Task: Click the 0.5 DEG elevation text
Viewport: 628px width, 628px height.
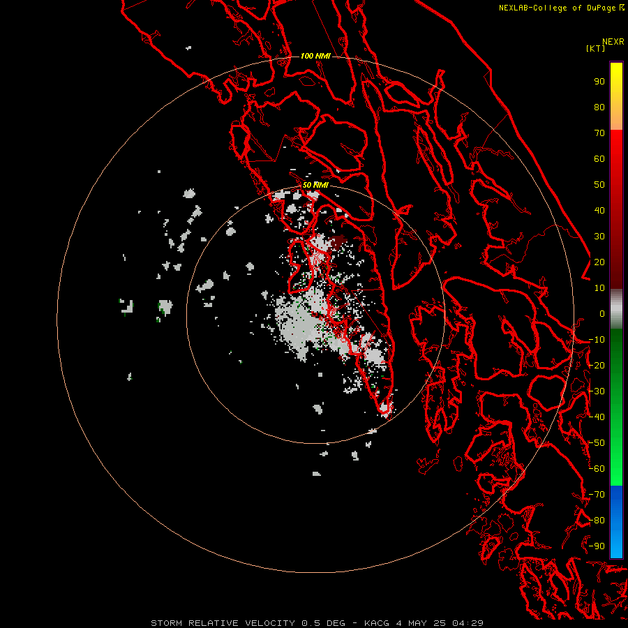Action: point(324,623)
